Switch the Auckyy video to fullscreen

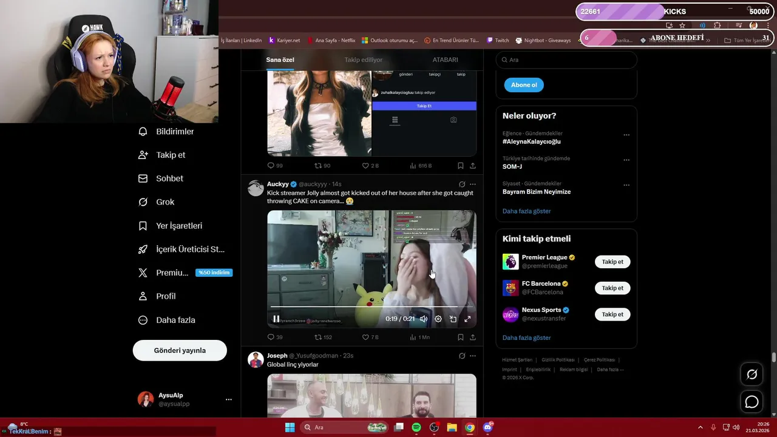tap(467, 319)
